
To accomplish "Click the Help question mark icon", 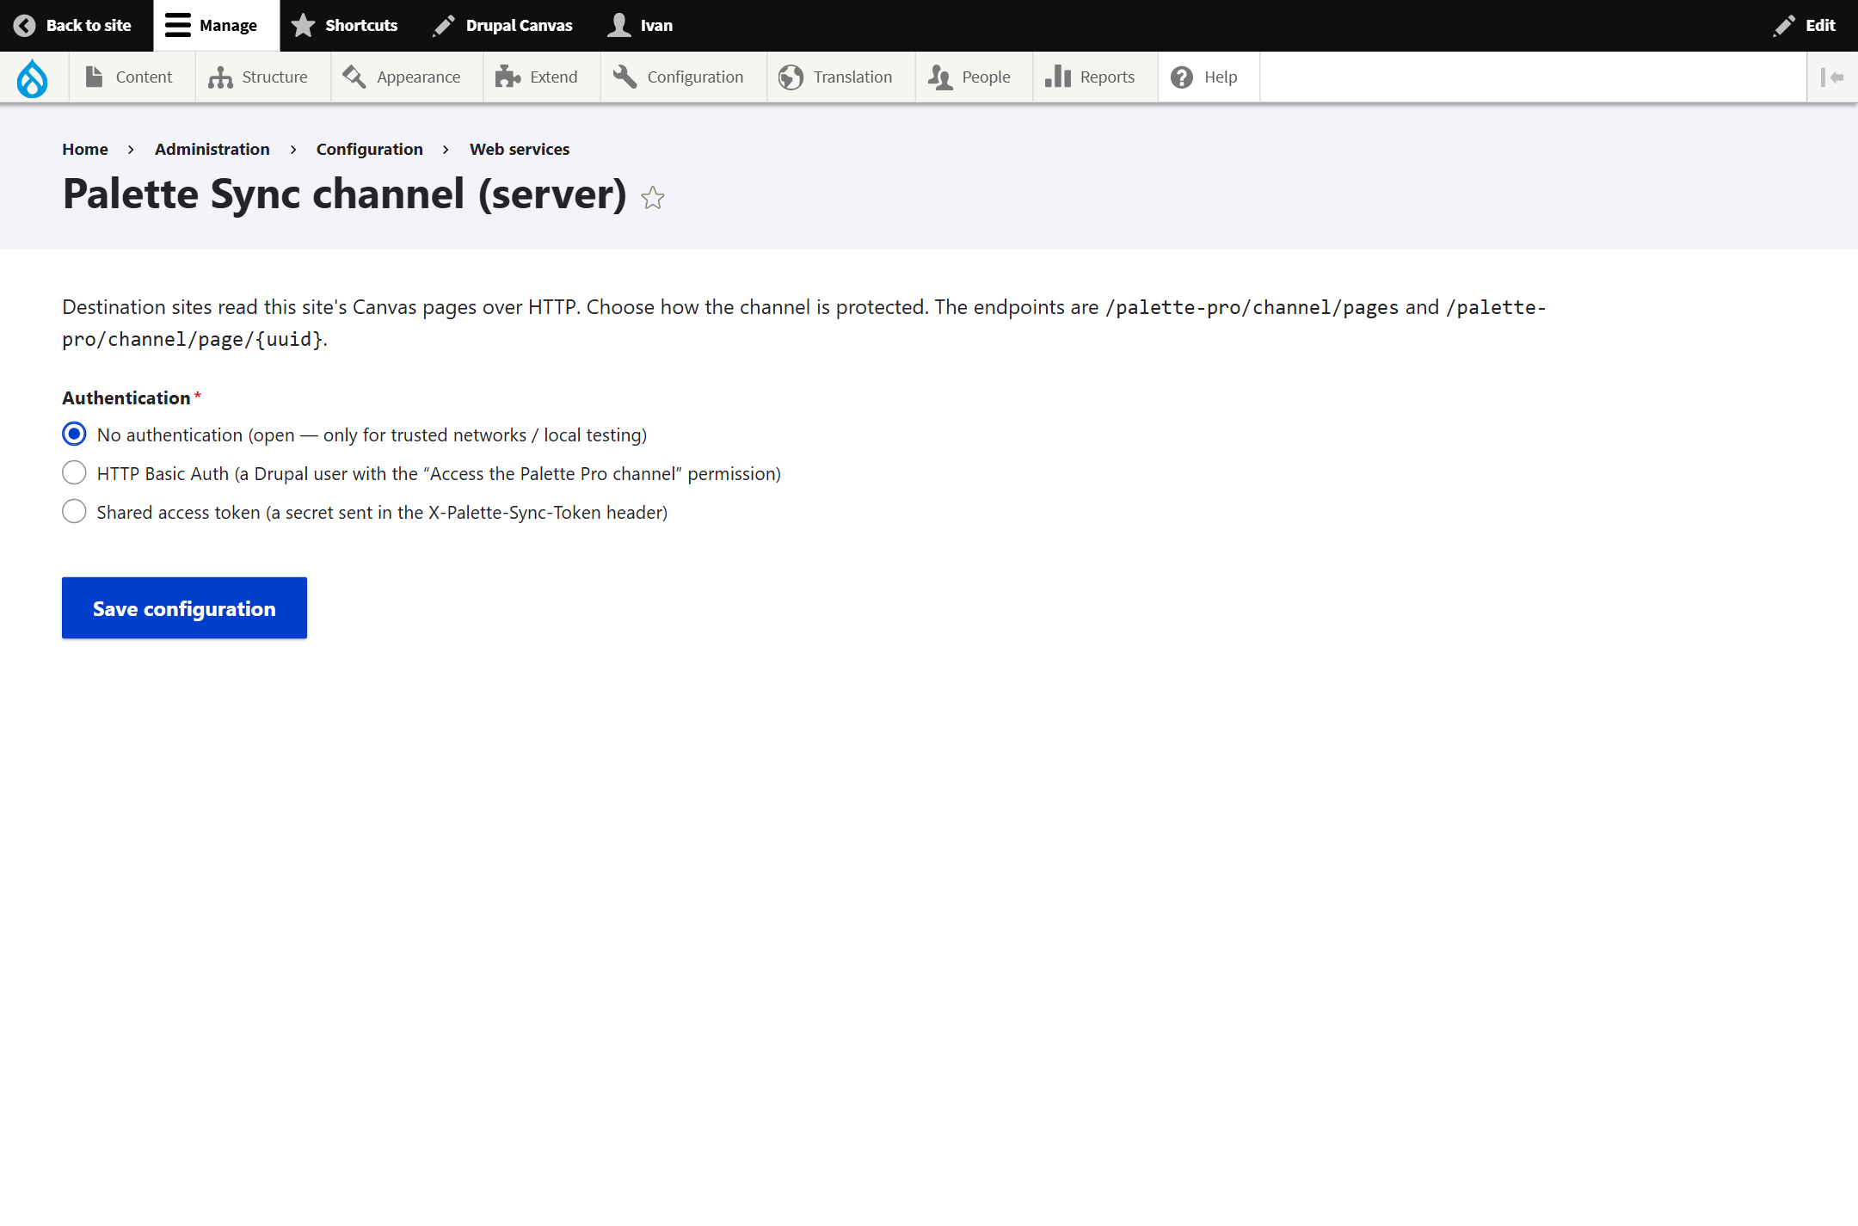I will pos(1182,77).
